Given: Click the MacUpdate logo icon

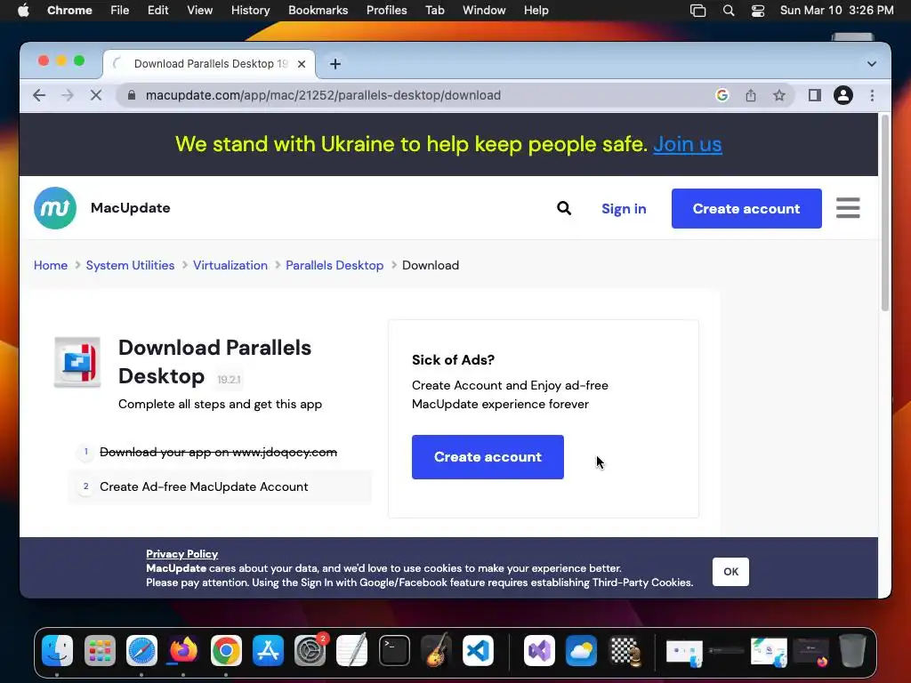Looking at the screenshot, I should [x=55, y=208].
